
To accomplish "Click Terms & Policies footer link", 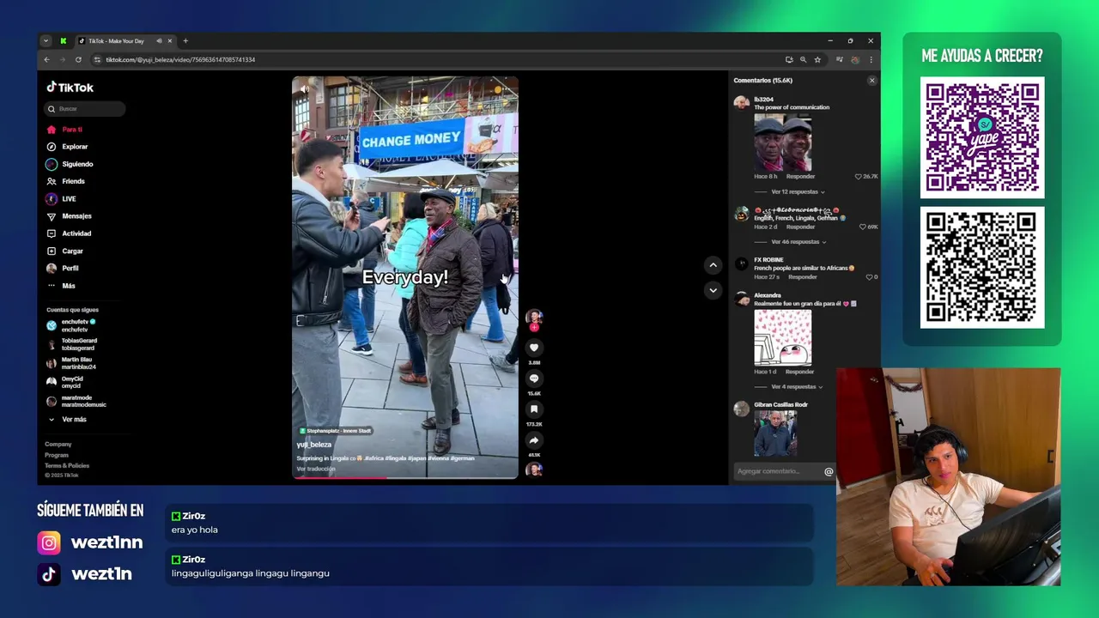I will [67, 465].
